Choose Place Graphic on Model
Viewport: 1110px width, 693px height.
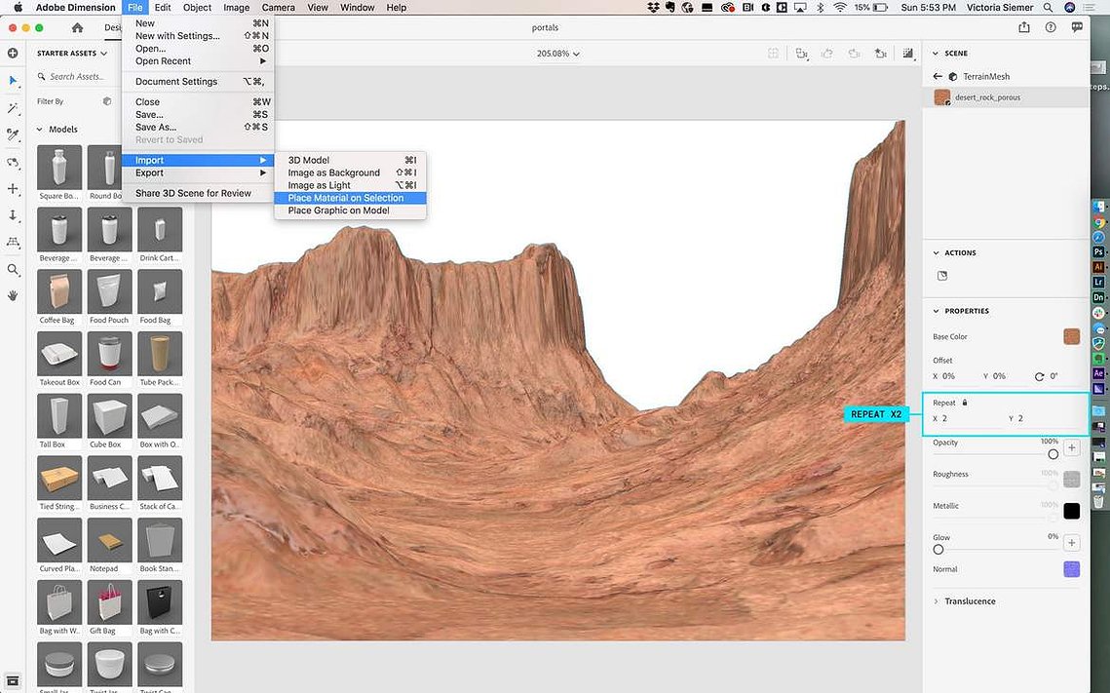[351, 211]
